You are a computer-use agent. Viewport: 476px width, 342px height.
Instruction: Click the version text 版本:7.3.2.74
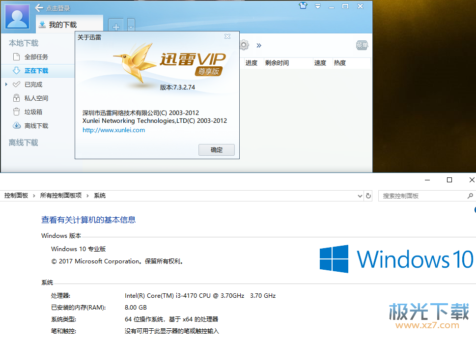(178, 87)
